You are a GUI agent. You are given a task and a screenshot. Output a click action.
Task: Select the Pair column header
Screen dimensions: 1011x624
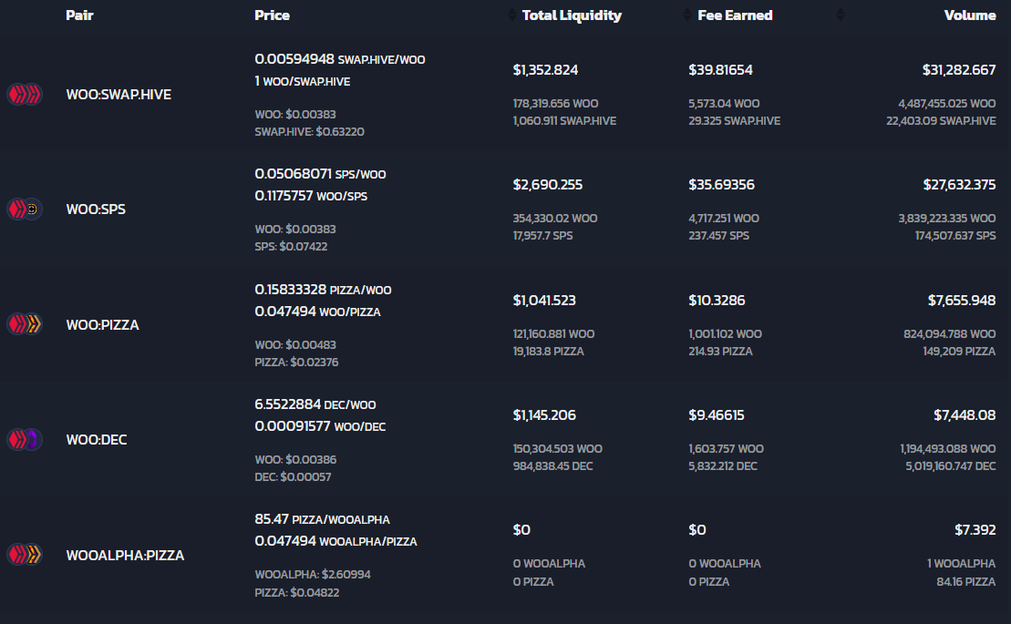(79, 15)
